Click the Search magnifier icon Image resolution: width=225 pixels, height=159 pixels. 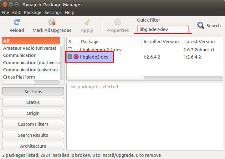click(x=201, y=25)
